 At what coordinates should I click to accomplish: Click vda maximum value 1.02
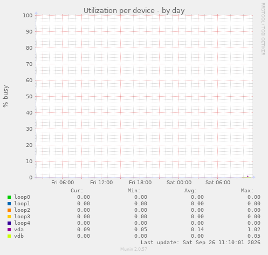pyautogui.click(x=254, y=230)
